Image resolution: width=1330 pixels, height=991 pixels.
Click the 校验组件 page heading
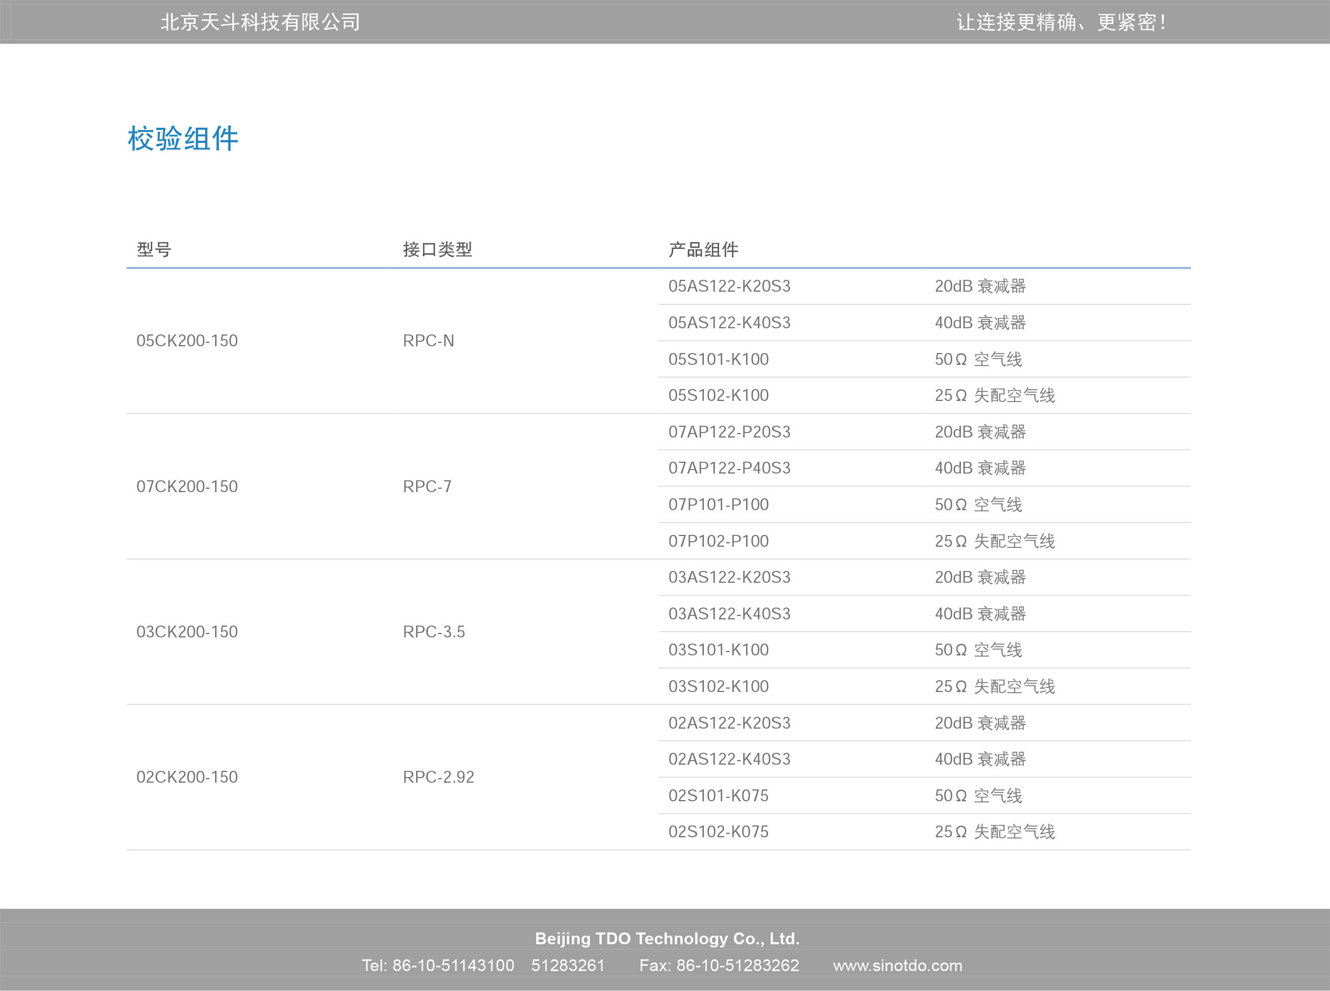point(183,139)
